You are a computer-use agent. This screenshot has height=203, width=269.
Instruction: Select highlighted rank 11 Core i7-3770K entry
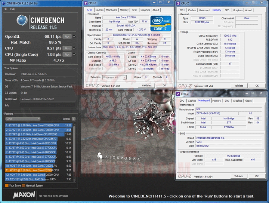coord(38,170)
